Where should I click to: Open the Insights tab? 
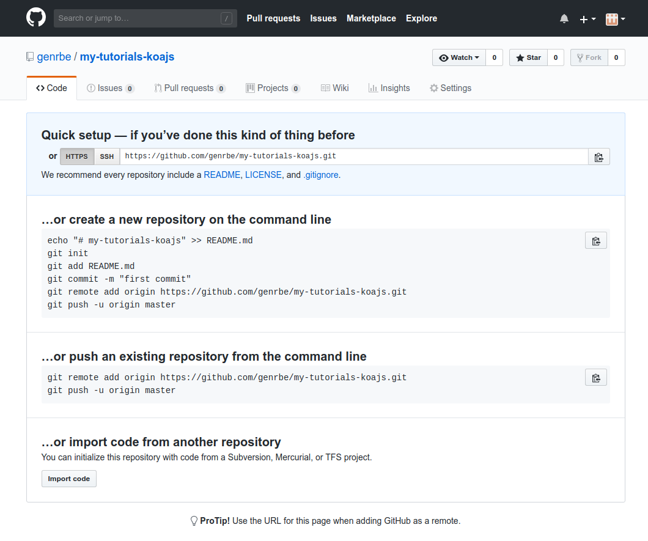click(389, 88)
